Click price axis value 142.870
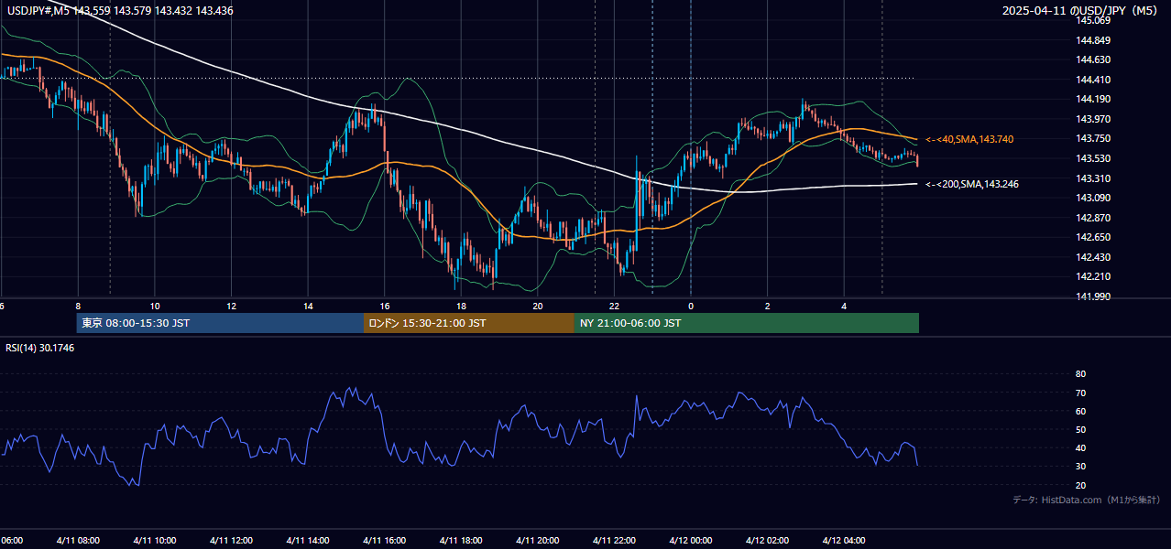 [1092, 218]
